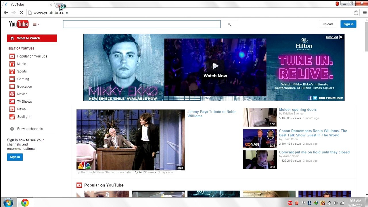Open the Jimmy Fallon Robin Williams video thumbnail
The width and height of the screenshot is (368, 207).
point(131,140)
